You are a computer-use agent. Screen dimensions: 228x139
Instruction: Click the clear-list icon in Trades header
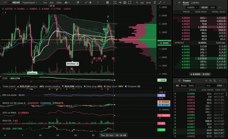click(211, 81)
